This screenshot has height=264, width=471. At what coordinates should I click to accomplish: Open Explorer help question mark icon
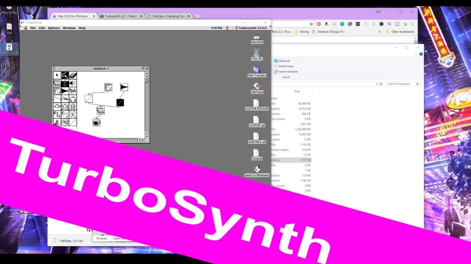[421, 54]
